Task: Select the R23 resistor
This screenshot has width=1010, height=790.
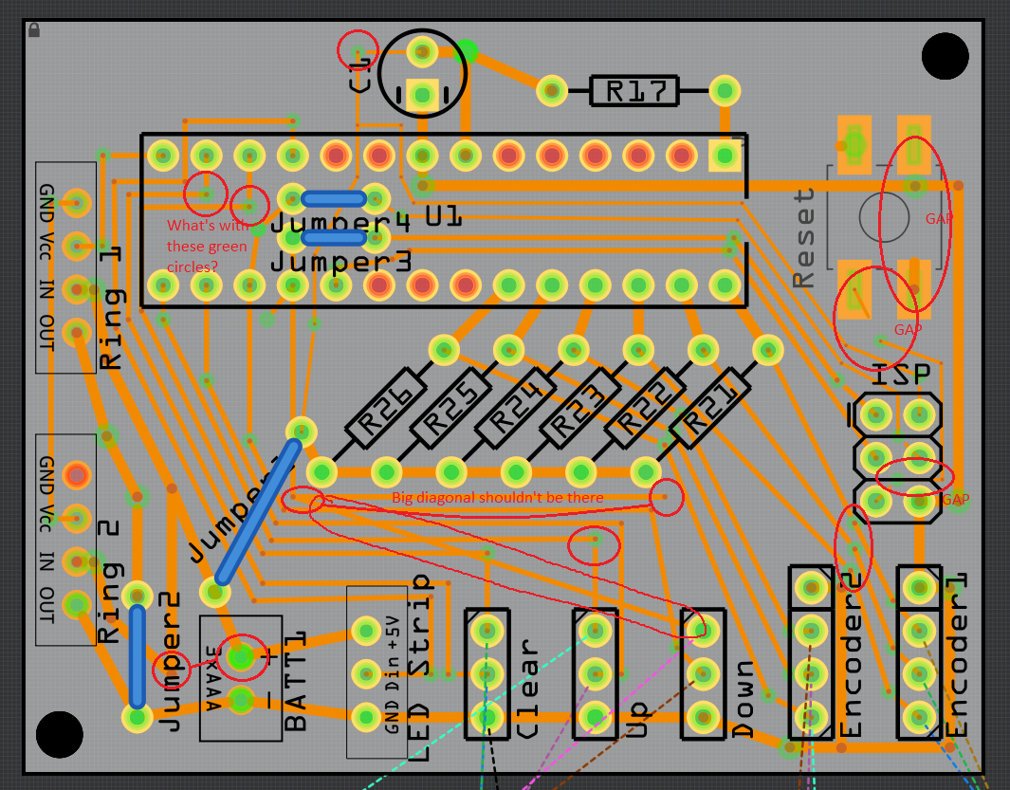Action: [580, 409]
